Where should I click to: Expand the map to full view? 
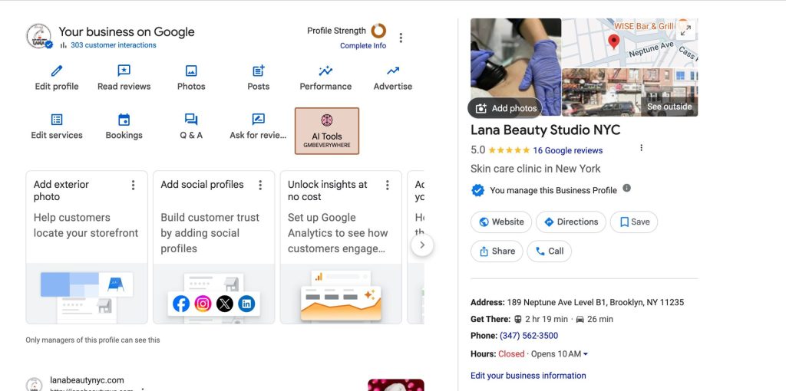tap(685, 31)
